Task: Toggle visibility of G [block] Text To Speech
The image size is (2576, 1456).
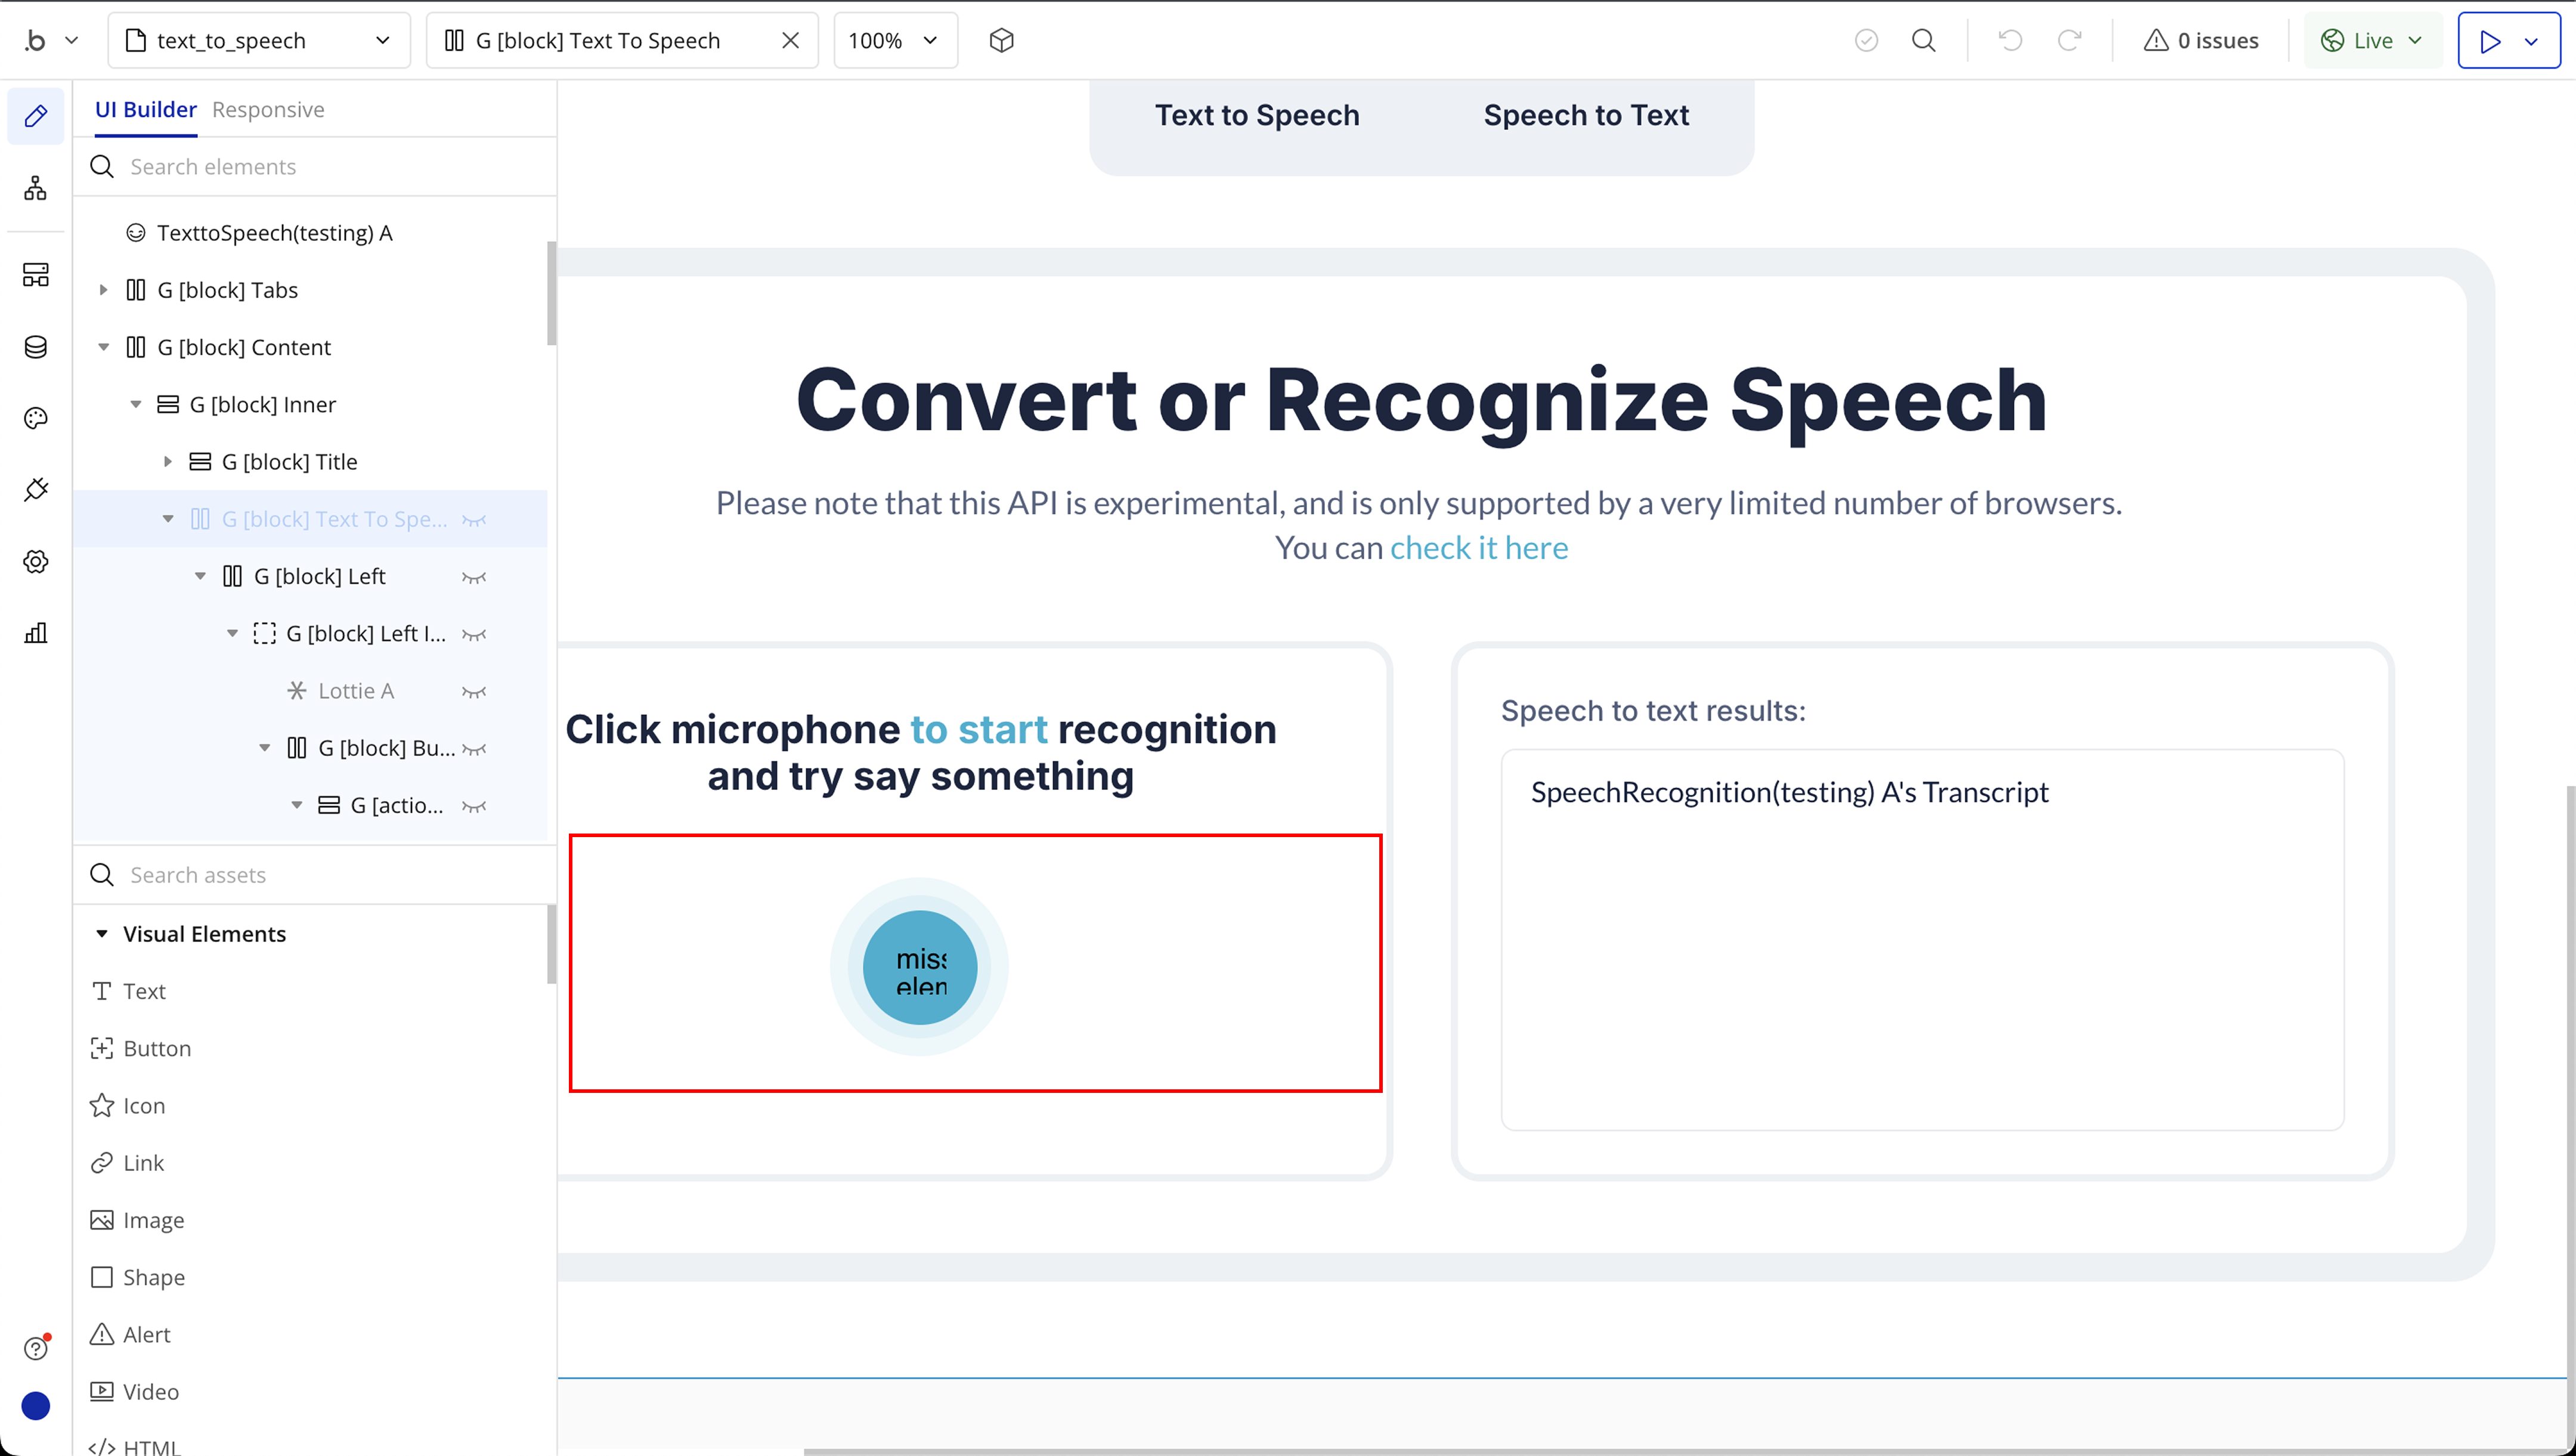Action: (x=474, y=520)
